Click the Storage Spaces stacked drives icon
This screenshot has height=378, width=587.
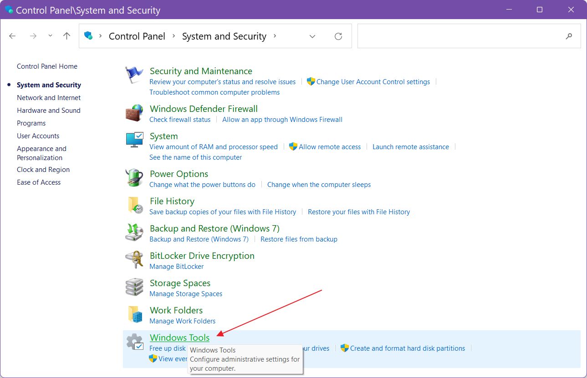(x=134, y=287)
